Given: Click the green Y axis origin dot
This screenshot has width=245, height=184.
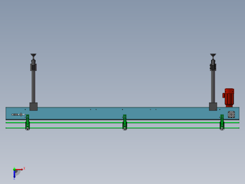Looking at the screenshot, I should coord(14,169).
